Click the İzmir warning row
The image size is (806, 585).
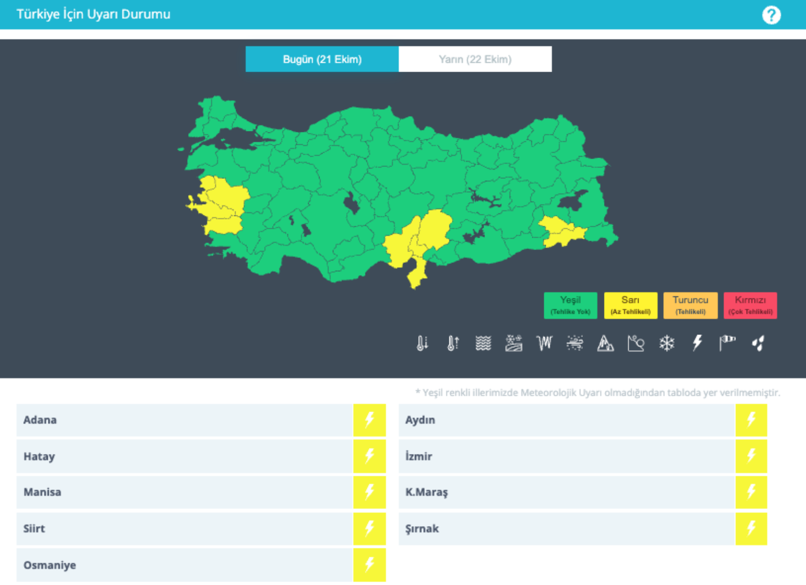[567, 456]
